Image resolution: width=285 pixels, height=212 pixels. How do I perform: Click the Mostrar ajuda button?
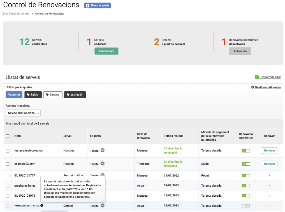[x=98, y=5]
